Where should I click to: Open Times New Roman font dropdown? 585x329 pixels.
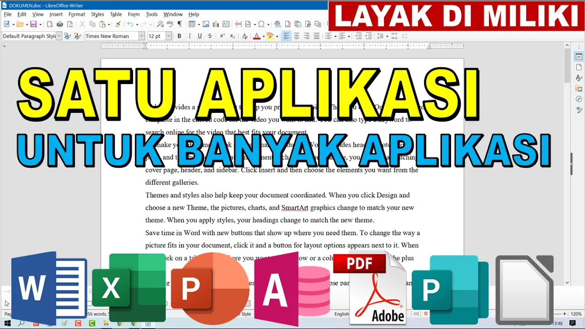pos(141,36)
